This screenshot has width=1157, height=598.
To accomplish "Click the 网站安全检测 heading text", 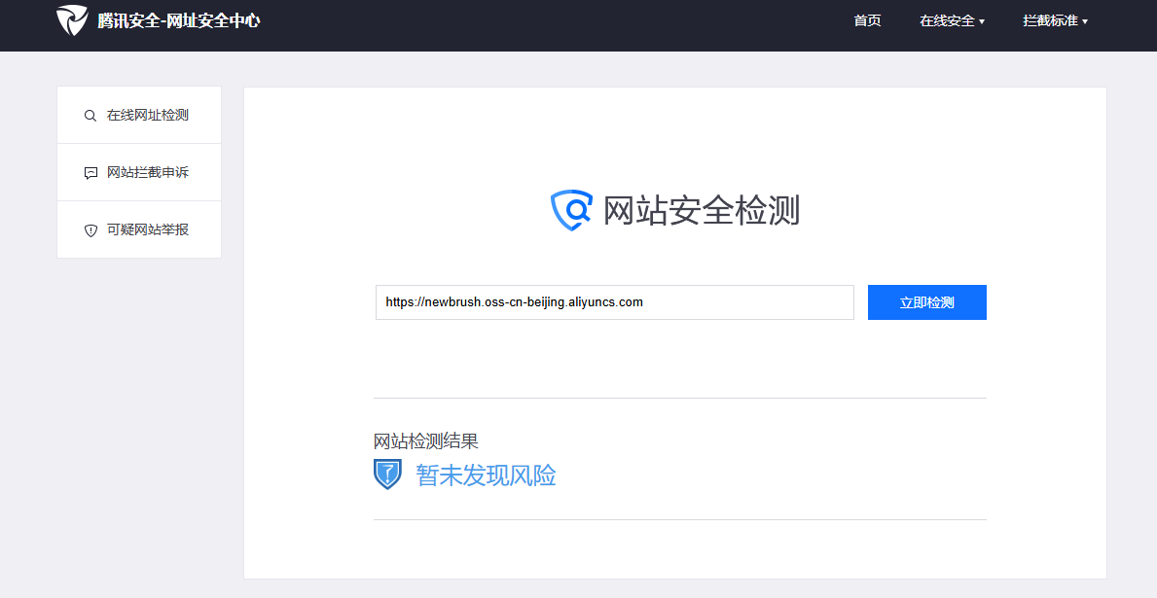I will (701, 211).
